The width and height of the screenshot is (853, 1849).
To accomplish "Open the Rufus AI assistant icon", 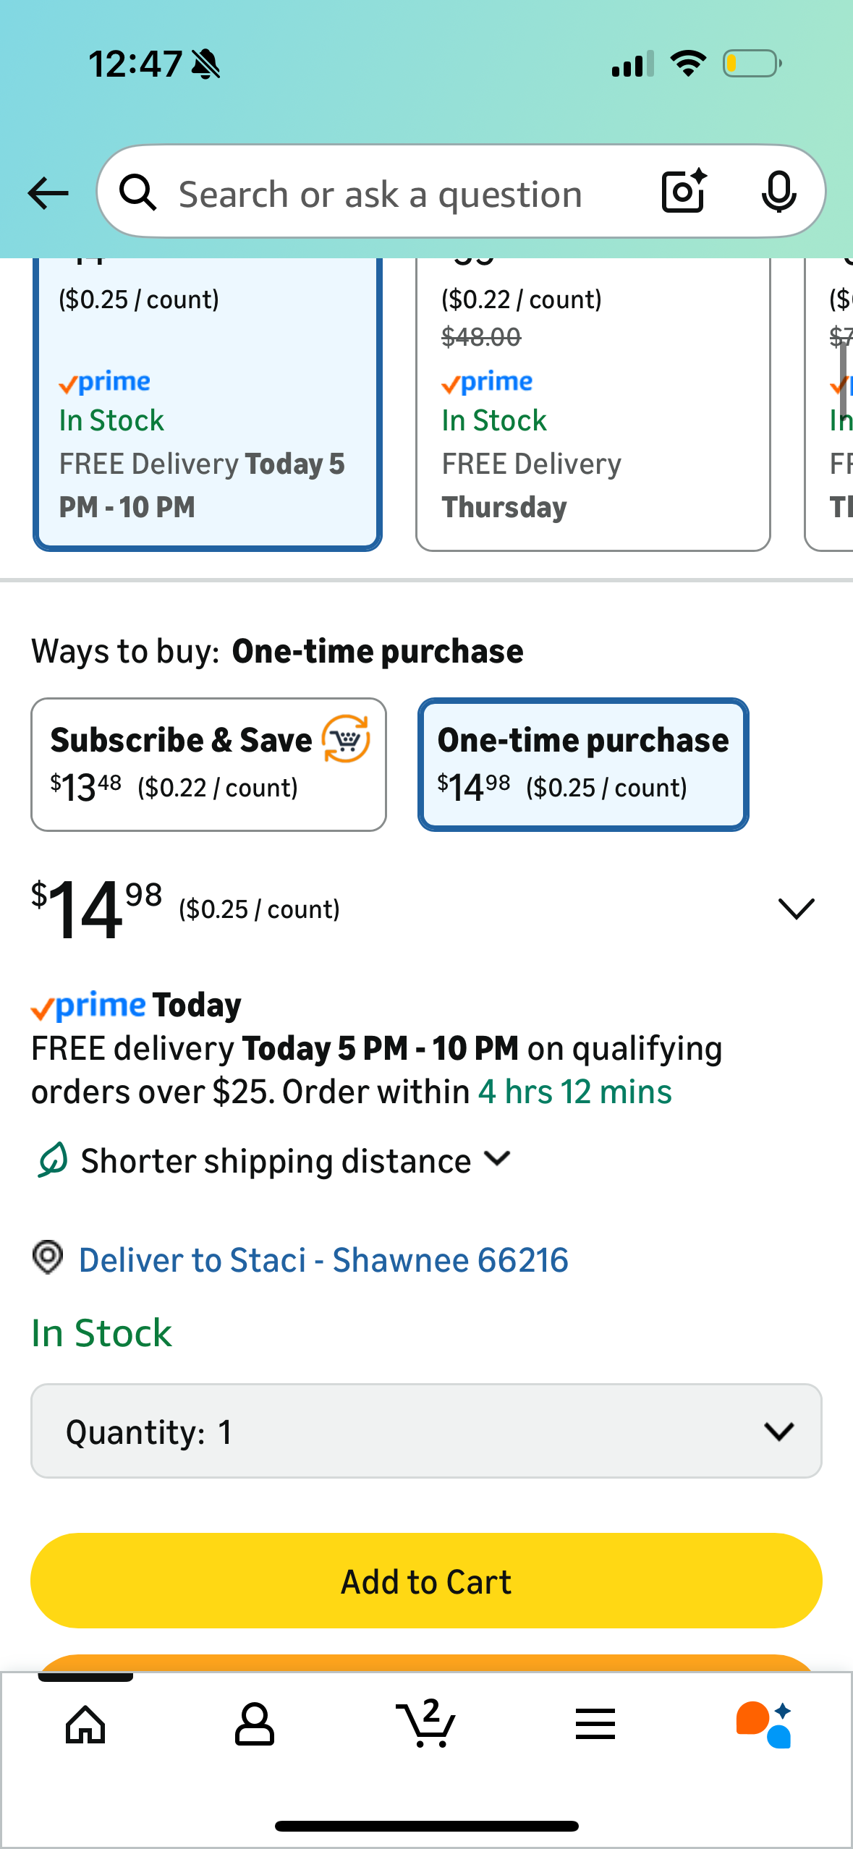I will pos(764,1725).
